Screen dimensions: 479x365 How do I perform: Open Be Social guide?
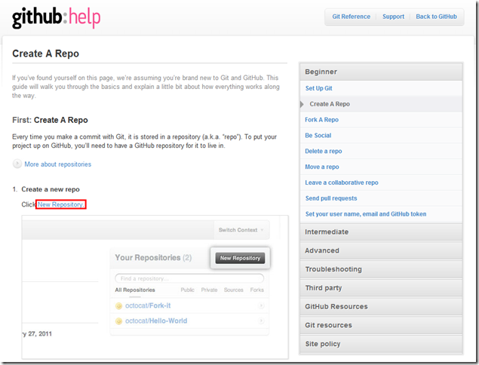(x=318, y=135)
